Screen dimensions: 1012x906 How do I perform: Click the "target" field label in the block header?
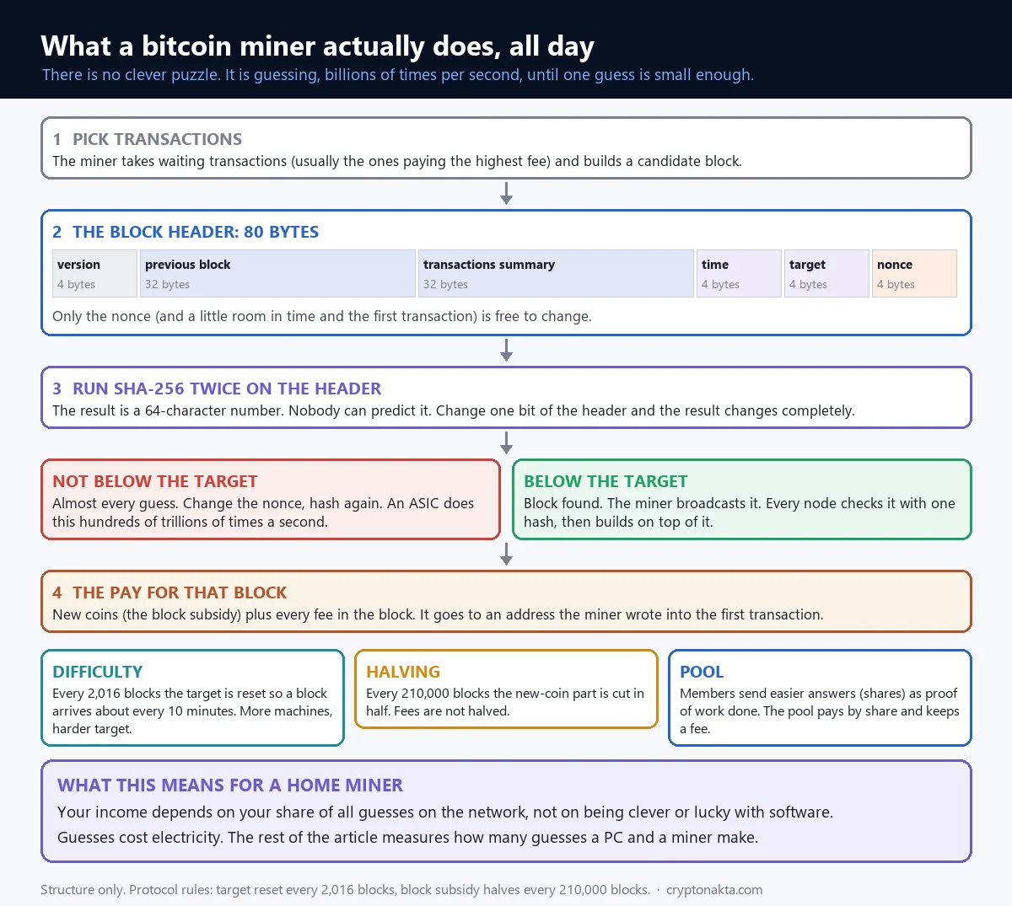tap(807, 265)
